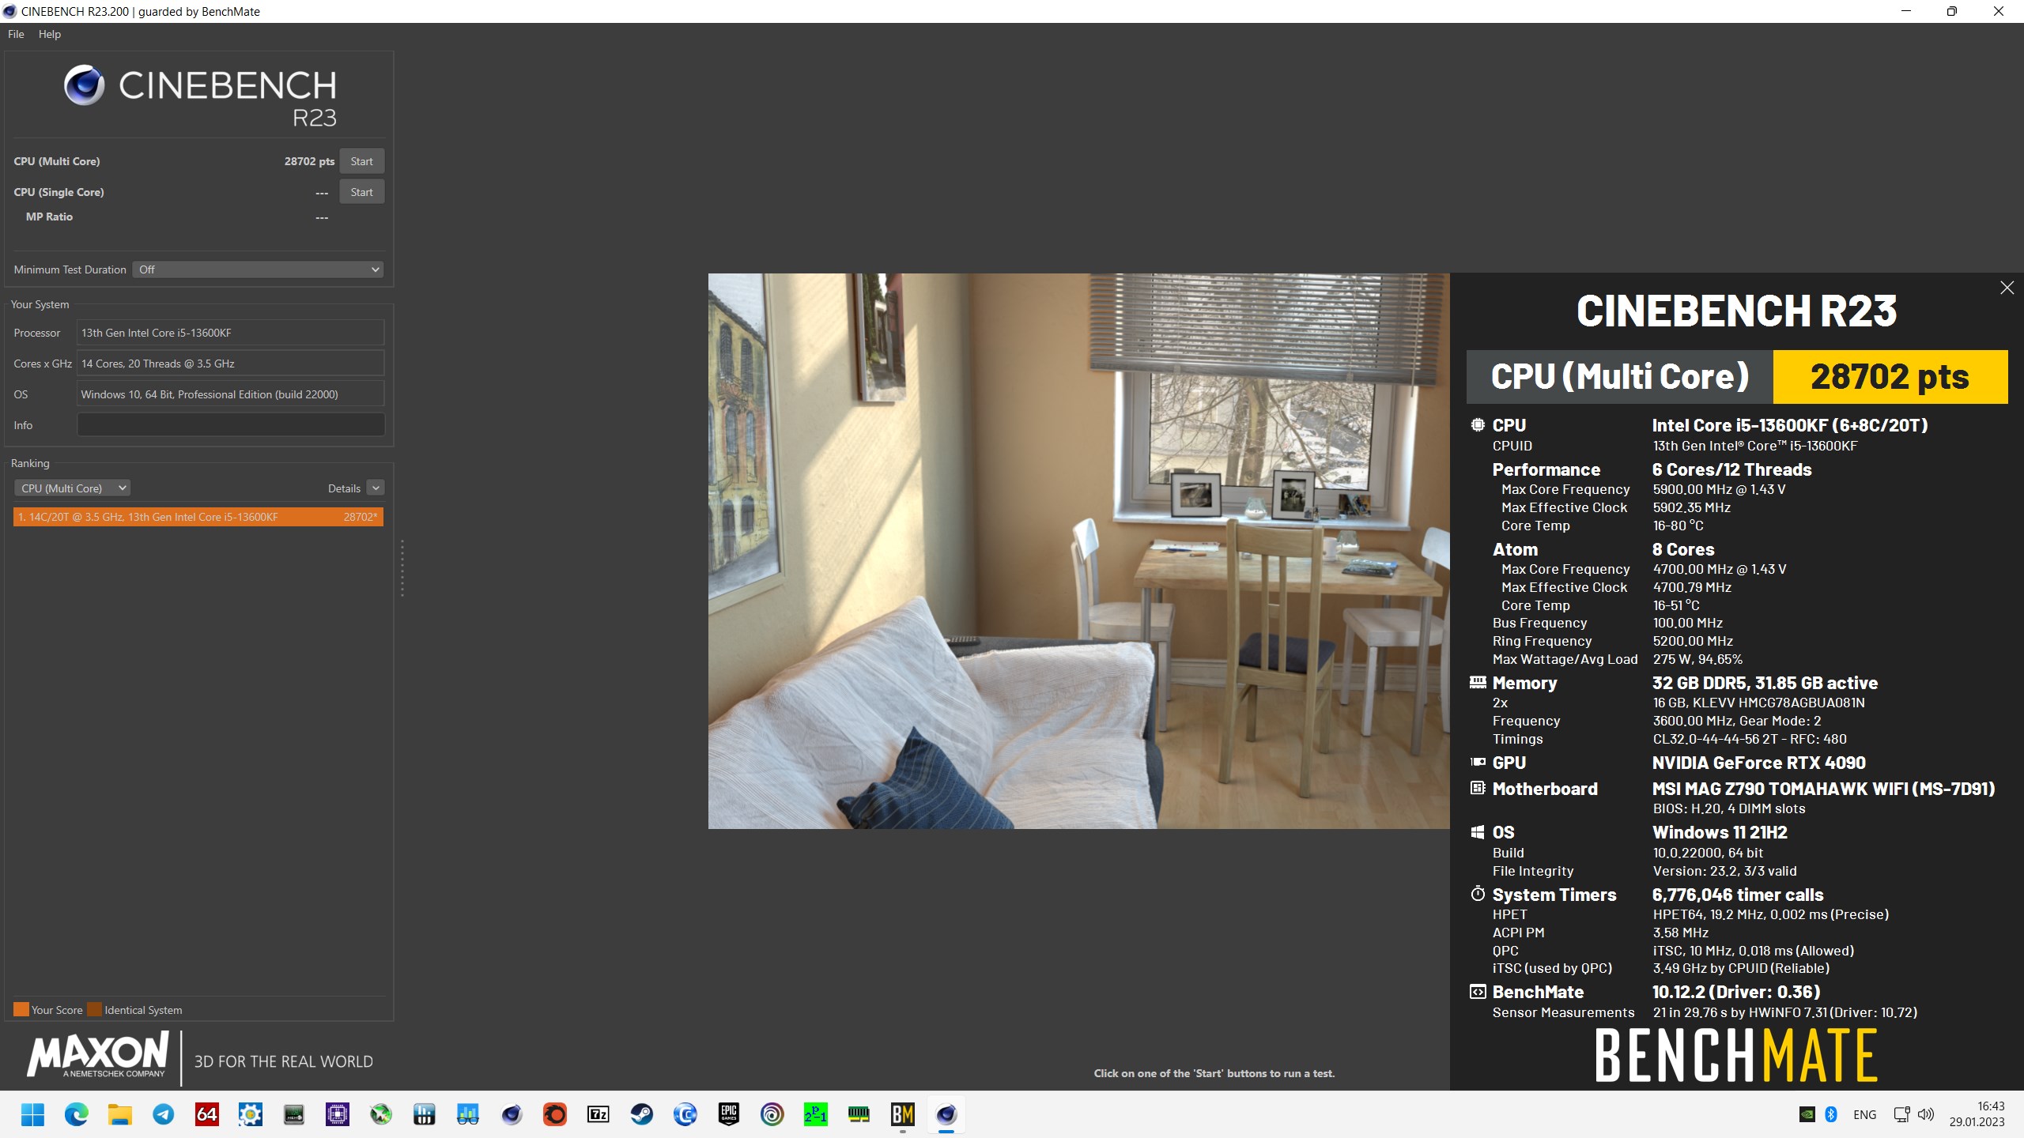
Task: Open the green 2^p-1 Prime95 icon
Action: tap(816, 1114)
